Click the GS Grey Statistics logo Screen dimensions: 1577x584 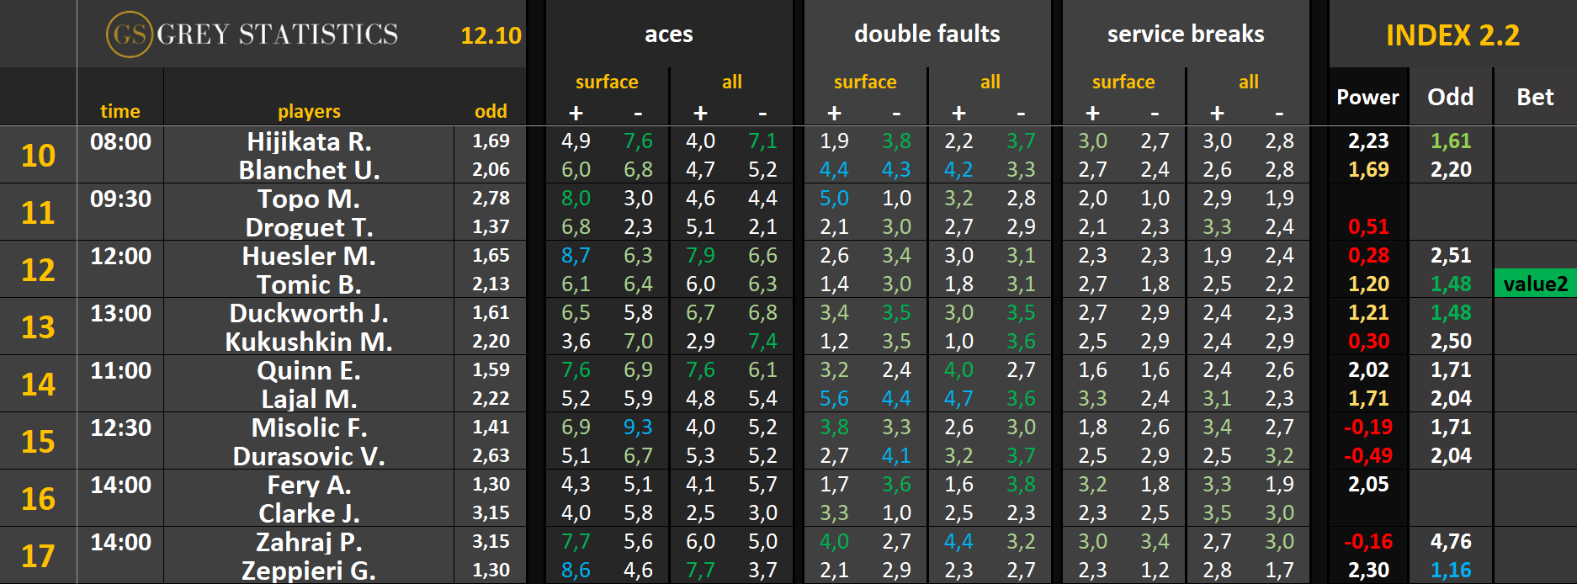pyautogui.click(x=252, y=35)
